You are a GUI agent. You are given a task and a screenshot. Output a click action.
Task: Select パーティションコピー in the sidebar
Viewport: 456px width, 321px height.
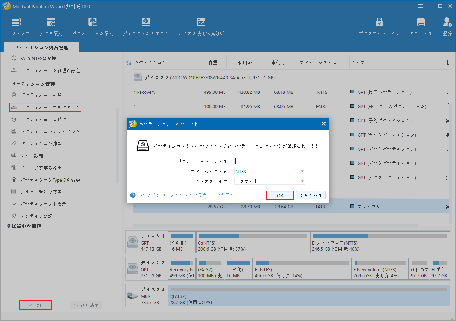[x=40, y=119]
